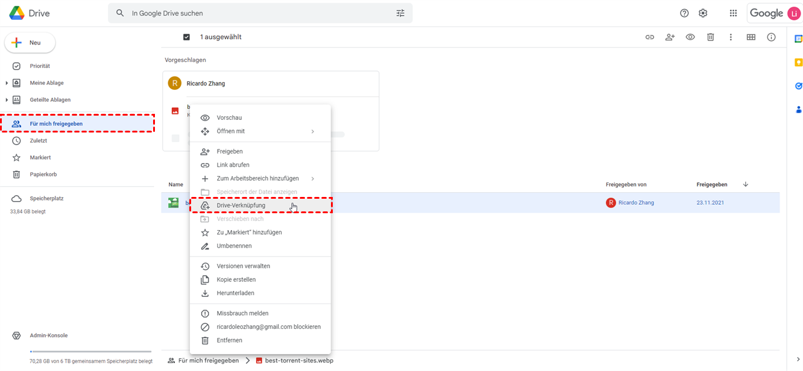Select Herunterladen menu entry
The image size is (803, 371).
pyautogui.click(x=260, y=293)
